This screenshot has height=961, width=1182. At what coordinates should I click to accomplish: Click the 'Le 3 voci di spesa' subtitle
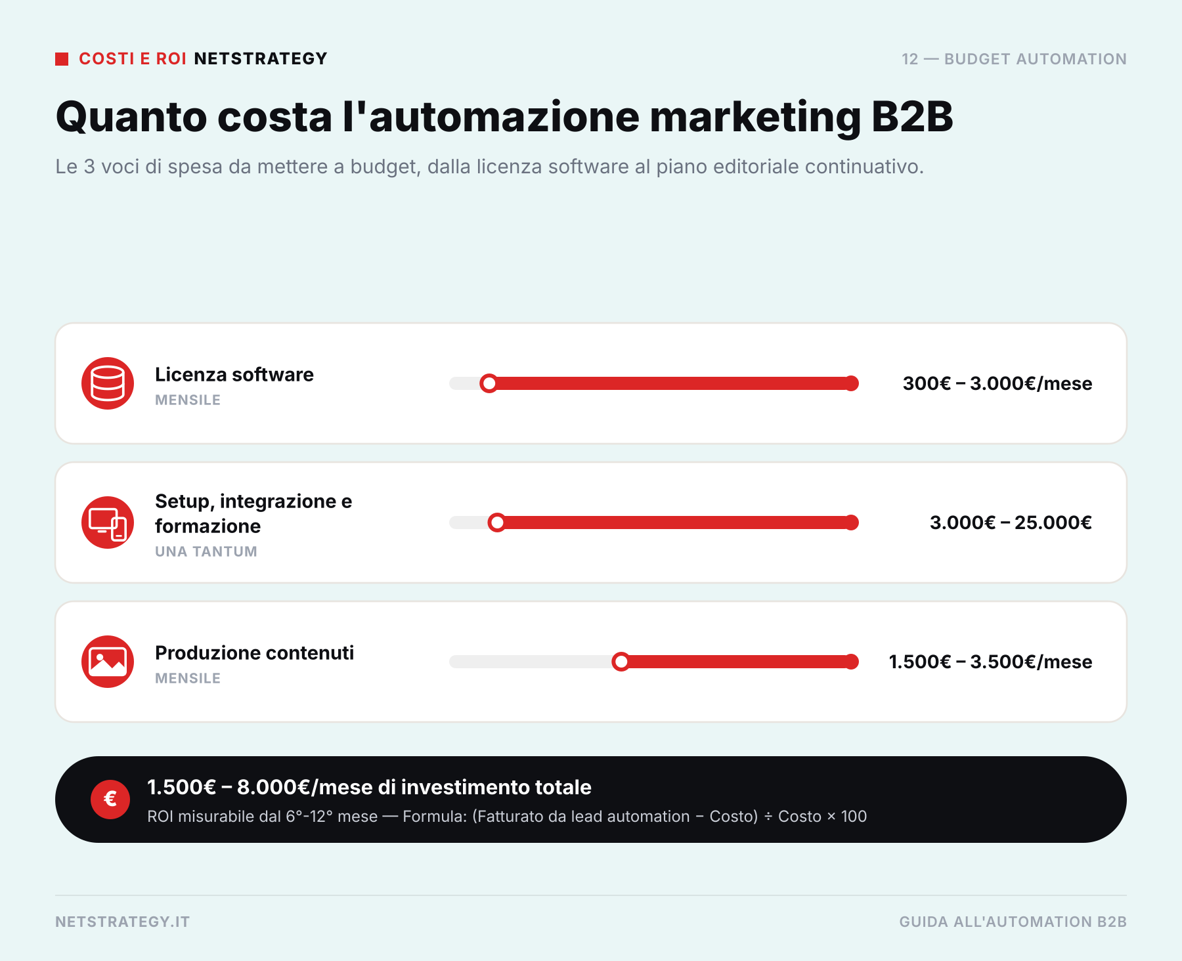click(489, 167)
